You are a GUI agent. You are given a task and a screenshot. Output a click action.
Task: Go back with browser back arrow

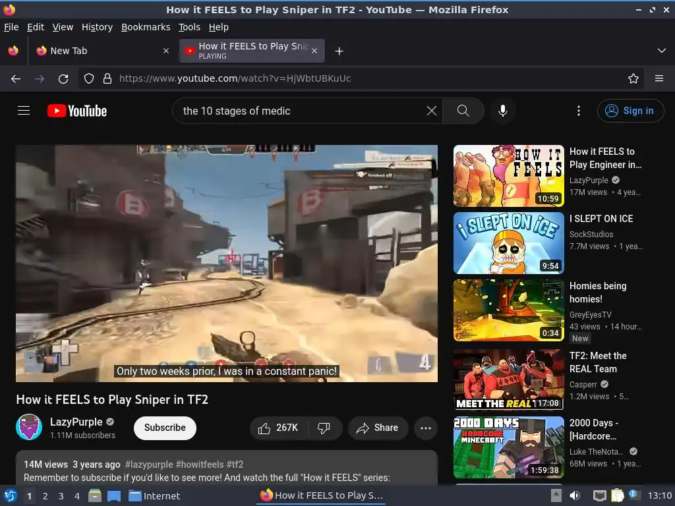pyautogui.click(x=16, y=78)
